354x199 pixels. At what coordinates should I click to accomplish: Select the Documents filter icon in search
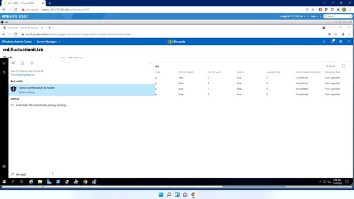(22, 63)
